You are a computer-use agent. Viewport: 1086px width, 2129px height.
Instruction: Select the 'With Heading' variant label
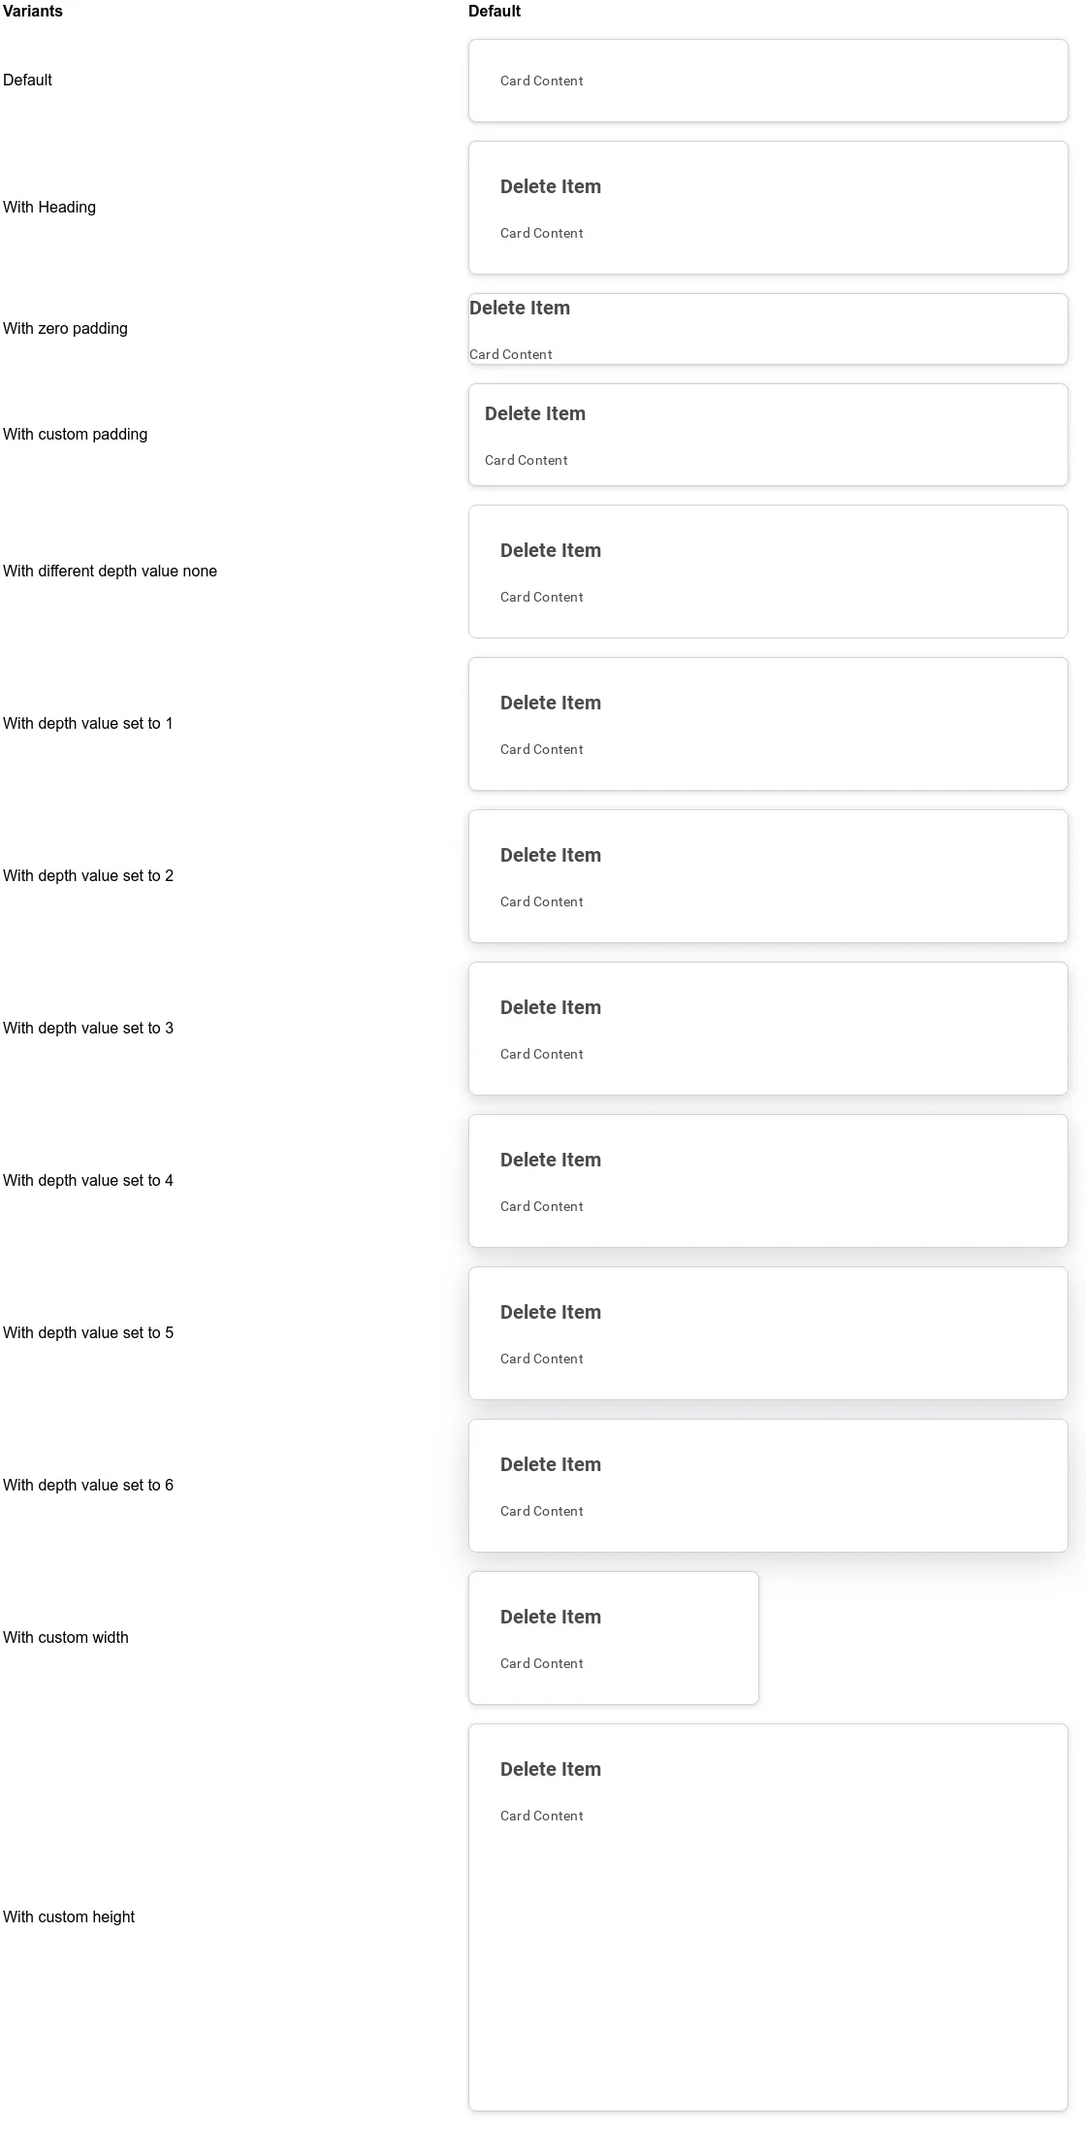click(49, 207)
